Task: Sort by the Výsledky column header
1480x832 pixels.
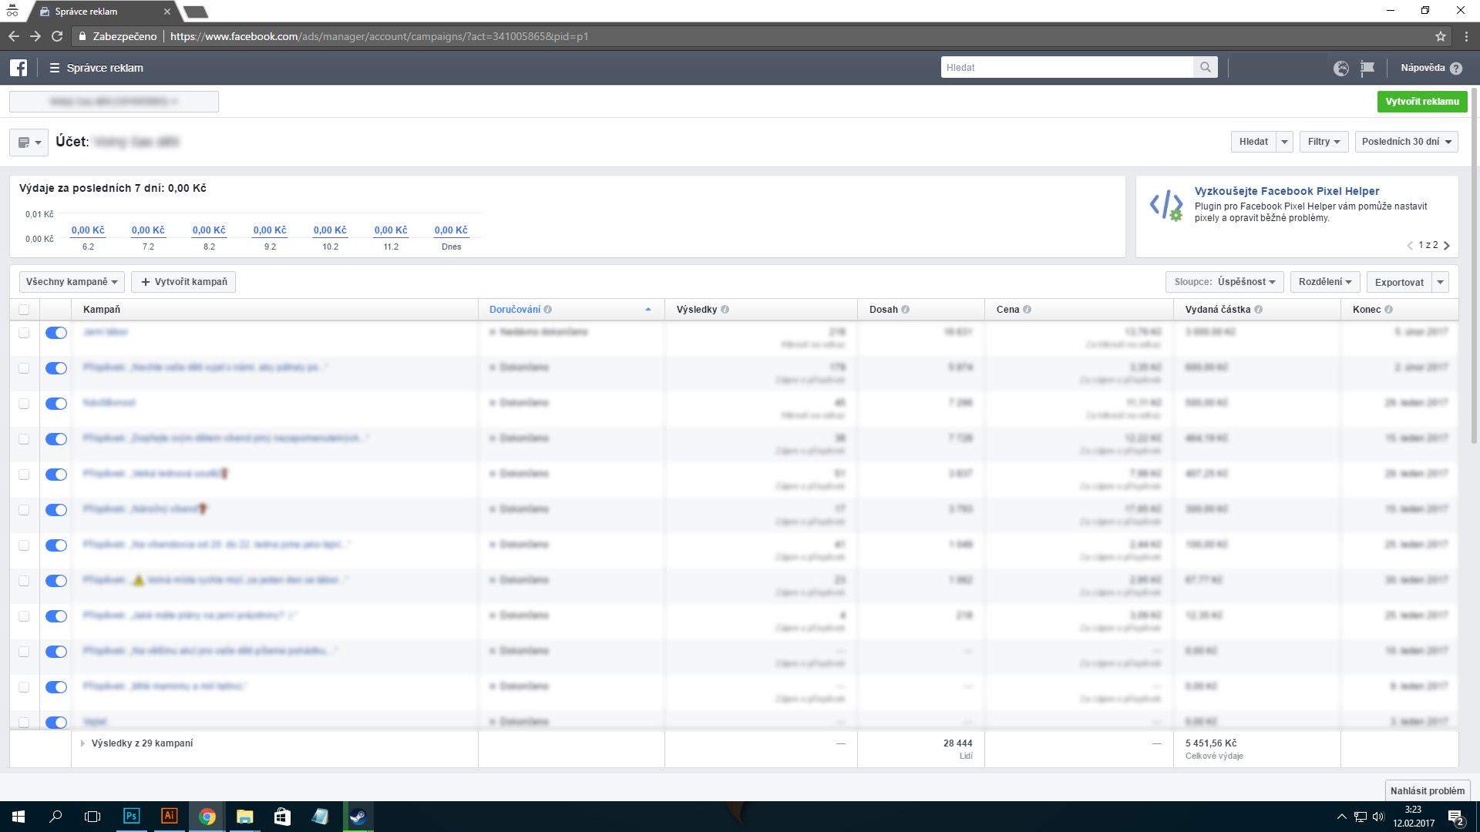Action: point(697,310)
